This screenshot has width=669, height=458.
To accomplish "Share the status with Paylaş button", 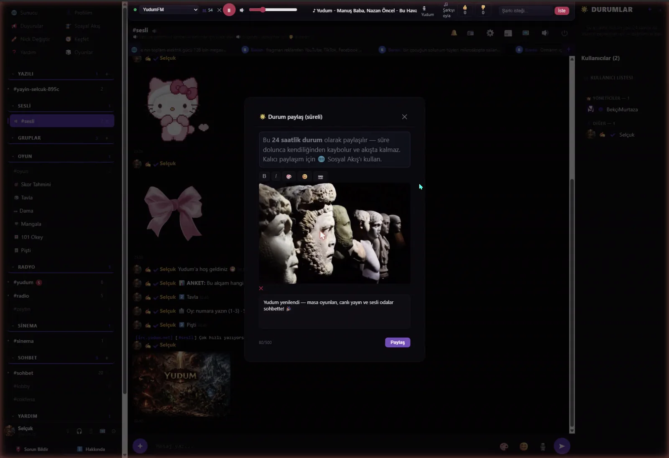I will [398, 342].
